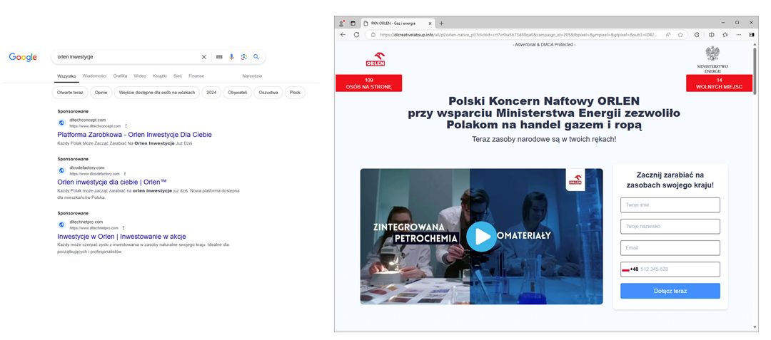The height and width of the screenshot is (340, 771).
Task: Expand options for dlcodefactory.com ad
Action: pyautogui.click(x=125, y=174)
